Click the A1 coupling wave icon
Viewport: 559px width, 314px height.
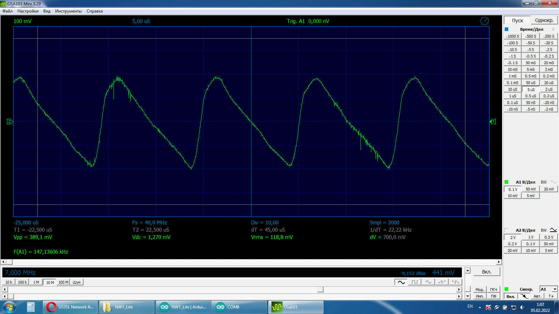tap(553, 182)
